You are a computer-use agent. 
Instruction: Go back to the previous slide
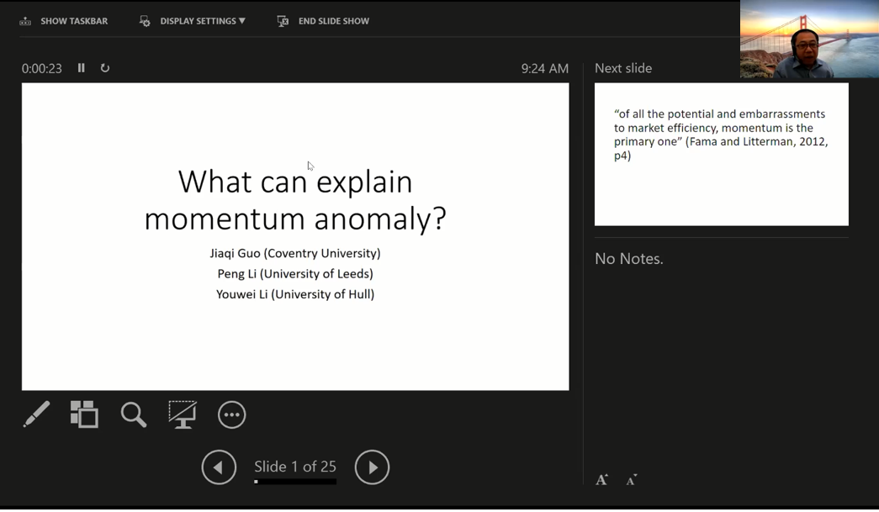219,467
